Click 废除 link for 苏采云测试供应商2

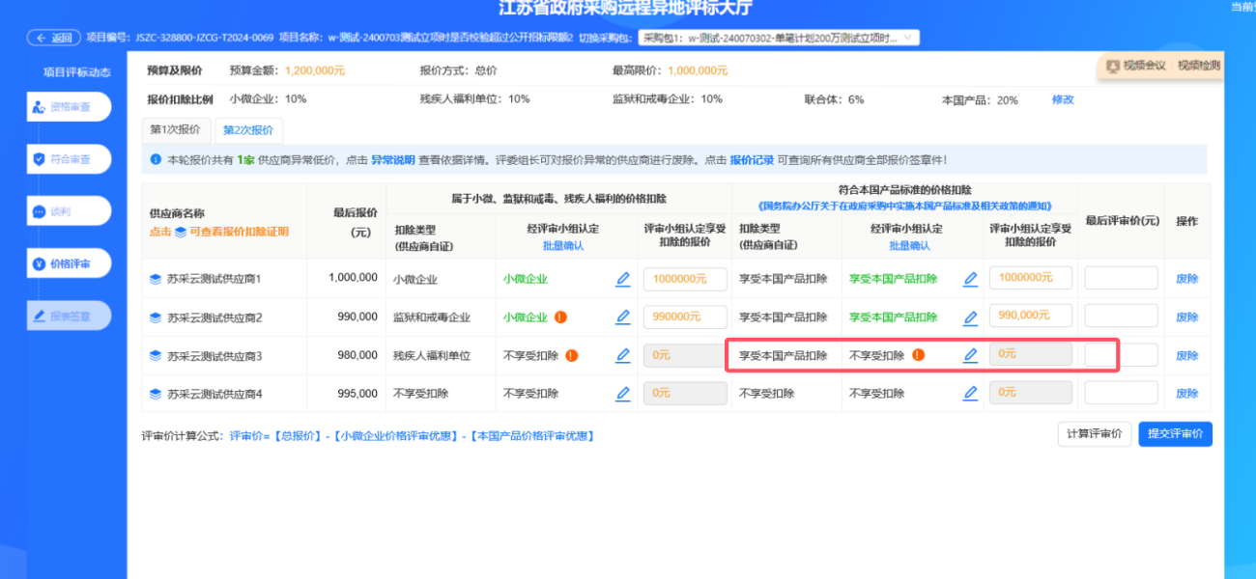point(1186,317)
